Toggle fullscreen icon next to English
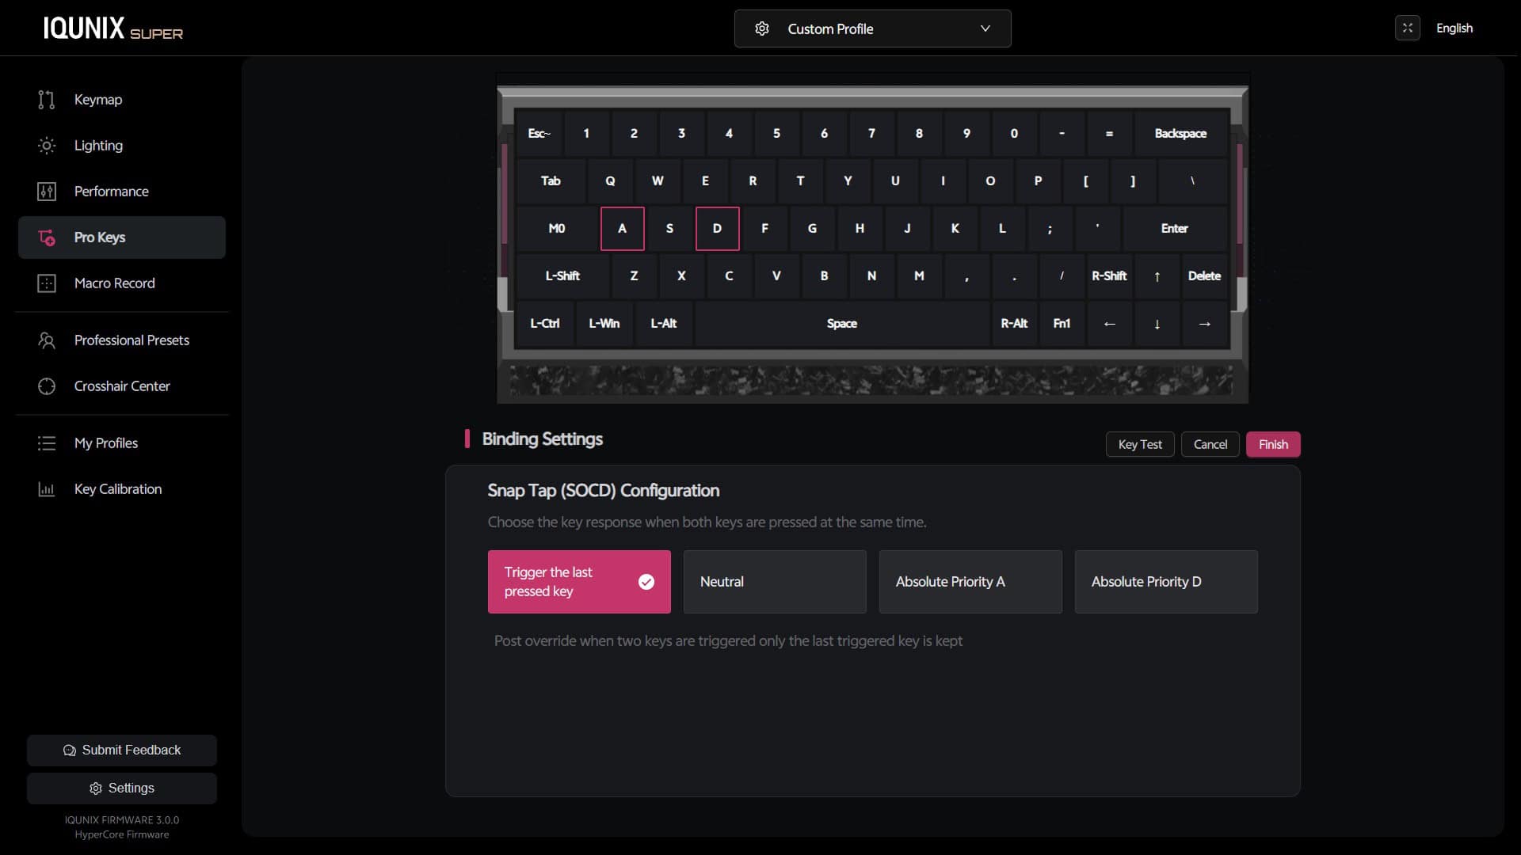This screenshot has height=855, width=1521. (1408, 28)
